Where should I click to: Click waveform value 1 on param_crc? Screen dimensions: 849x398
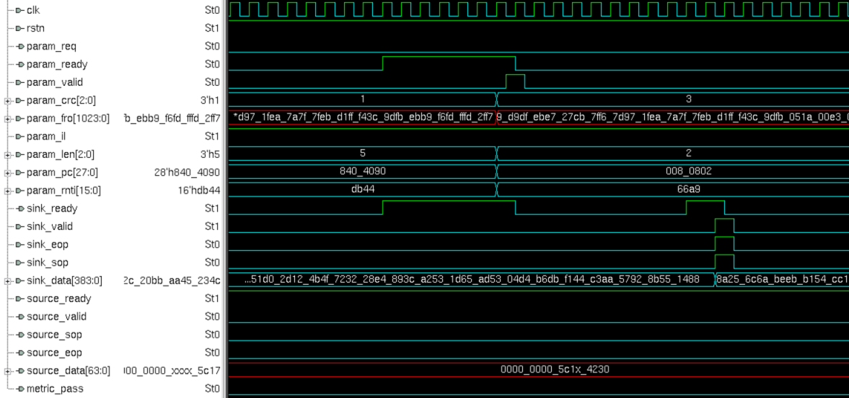click(363, 99)
